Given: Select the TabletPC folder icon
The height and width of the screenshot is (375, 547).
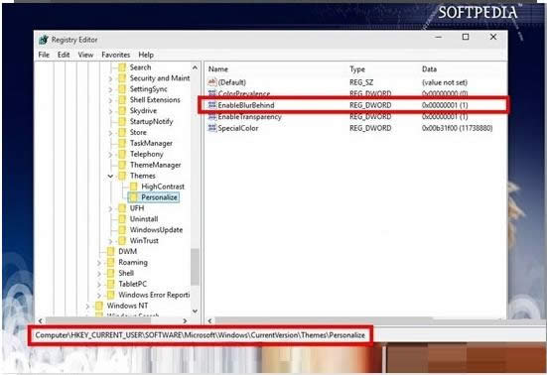Looking at the screenshot, I should pyautogui.click(x=110, y=284).
